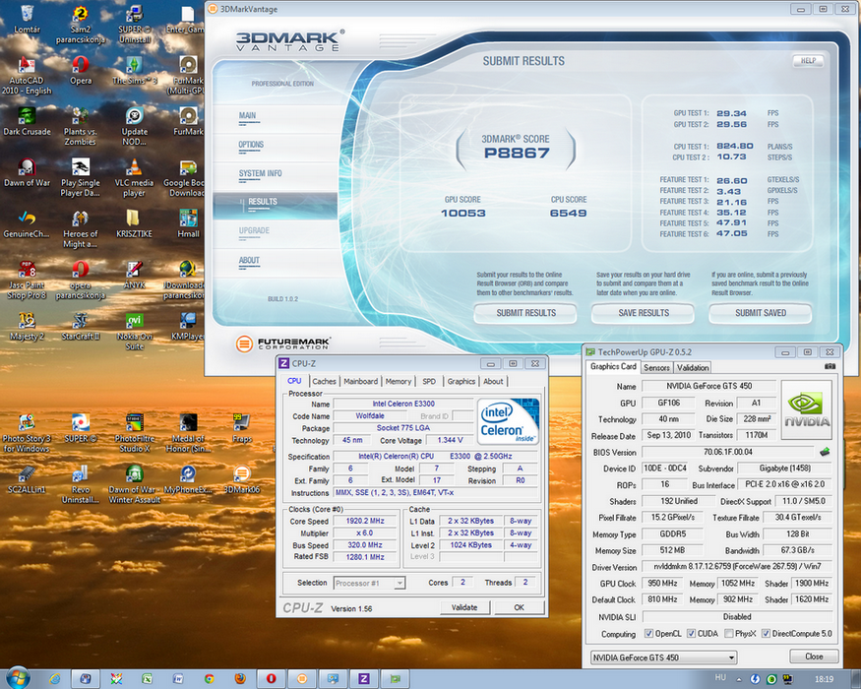The height and width of the screenshot is (689, 861).
Task: Click the 3DMark score P8867
Action: click(x=517, y=153)
